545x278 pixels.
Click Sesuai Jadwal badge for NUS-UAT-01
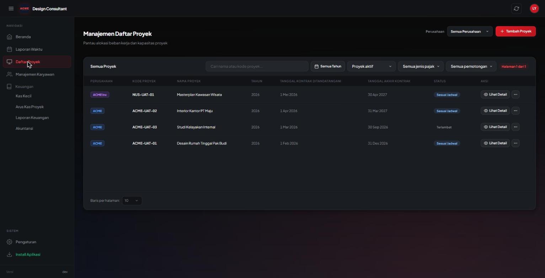tap(447, 95)
